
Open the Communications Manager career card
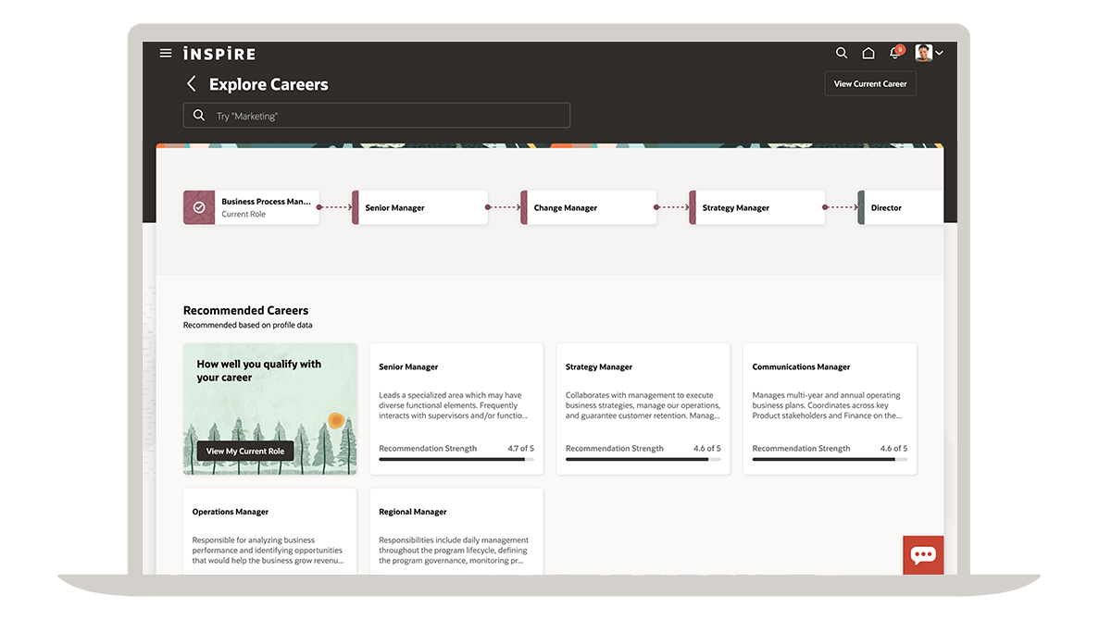[830, 408]
